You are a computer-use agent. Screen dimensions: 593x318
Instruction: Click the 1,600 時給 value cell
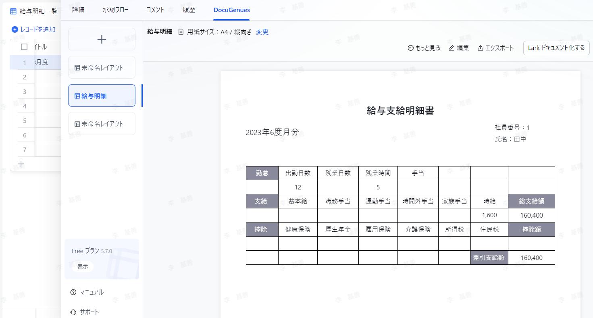489,215
